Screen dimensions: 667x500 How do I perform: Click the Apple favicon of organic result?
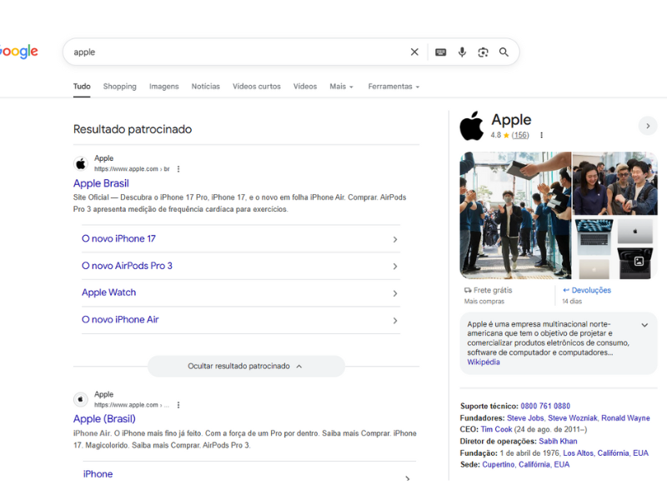[81, 399]
